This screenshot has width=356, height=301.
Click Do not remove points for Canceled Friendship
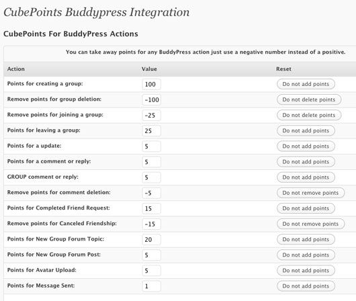pyautogui.click(x=310, y=224)
